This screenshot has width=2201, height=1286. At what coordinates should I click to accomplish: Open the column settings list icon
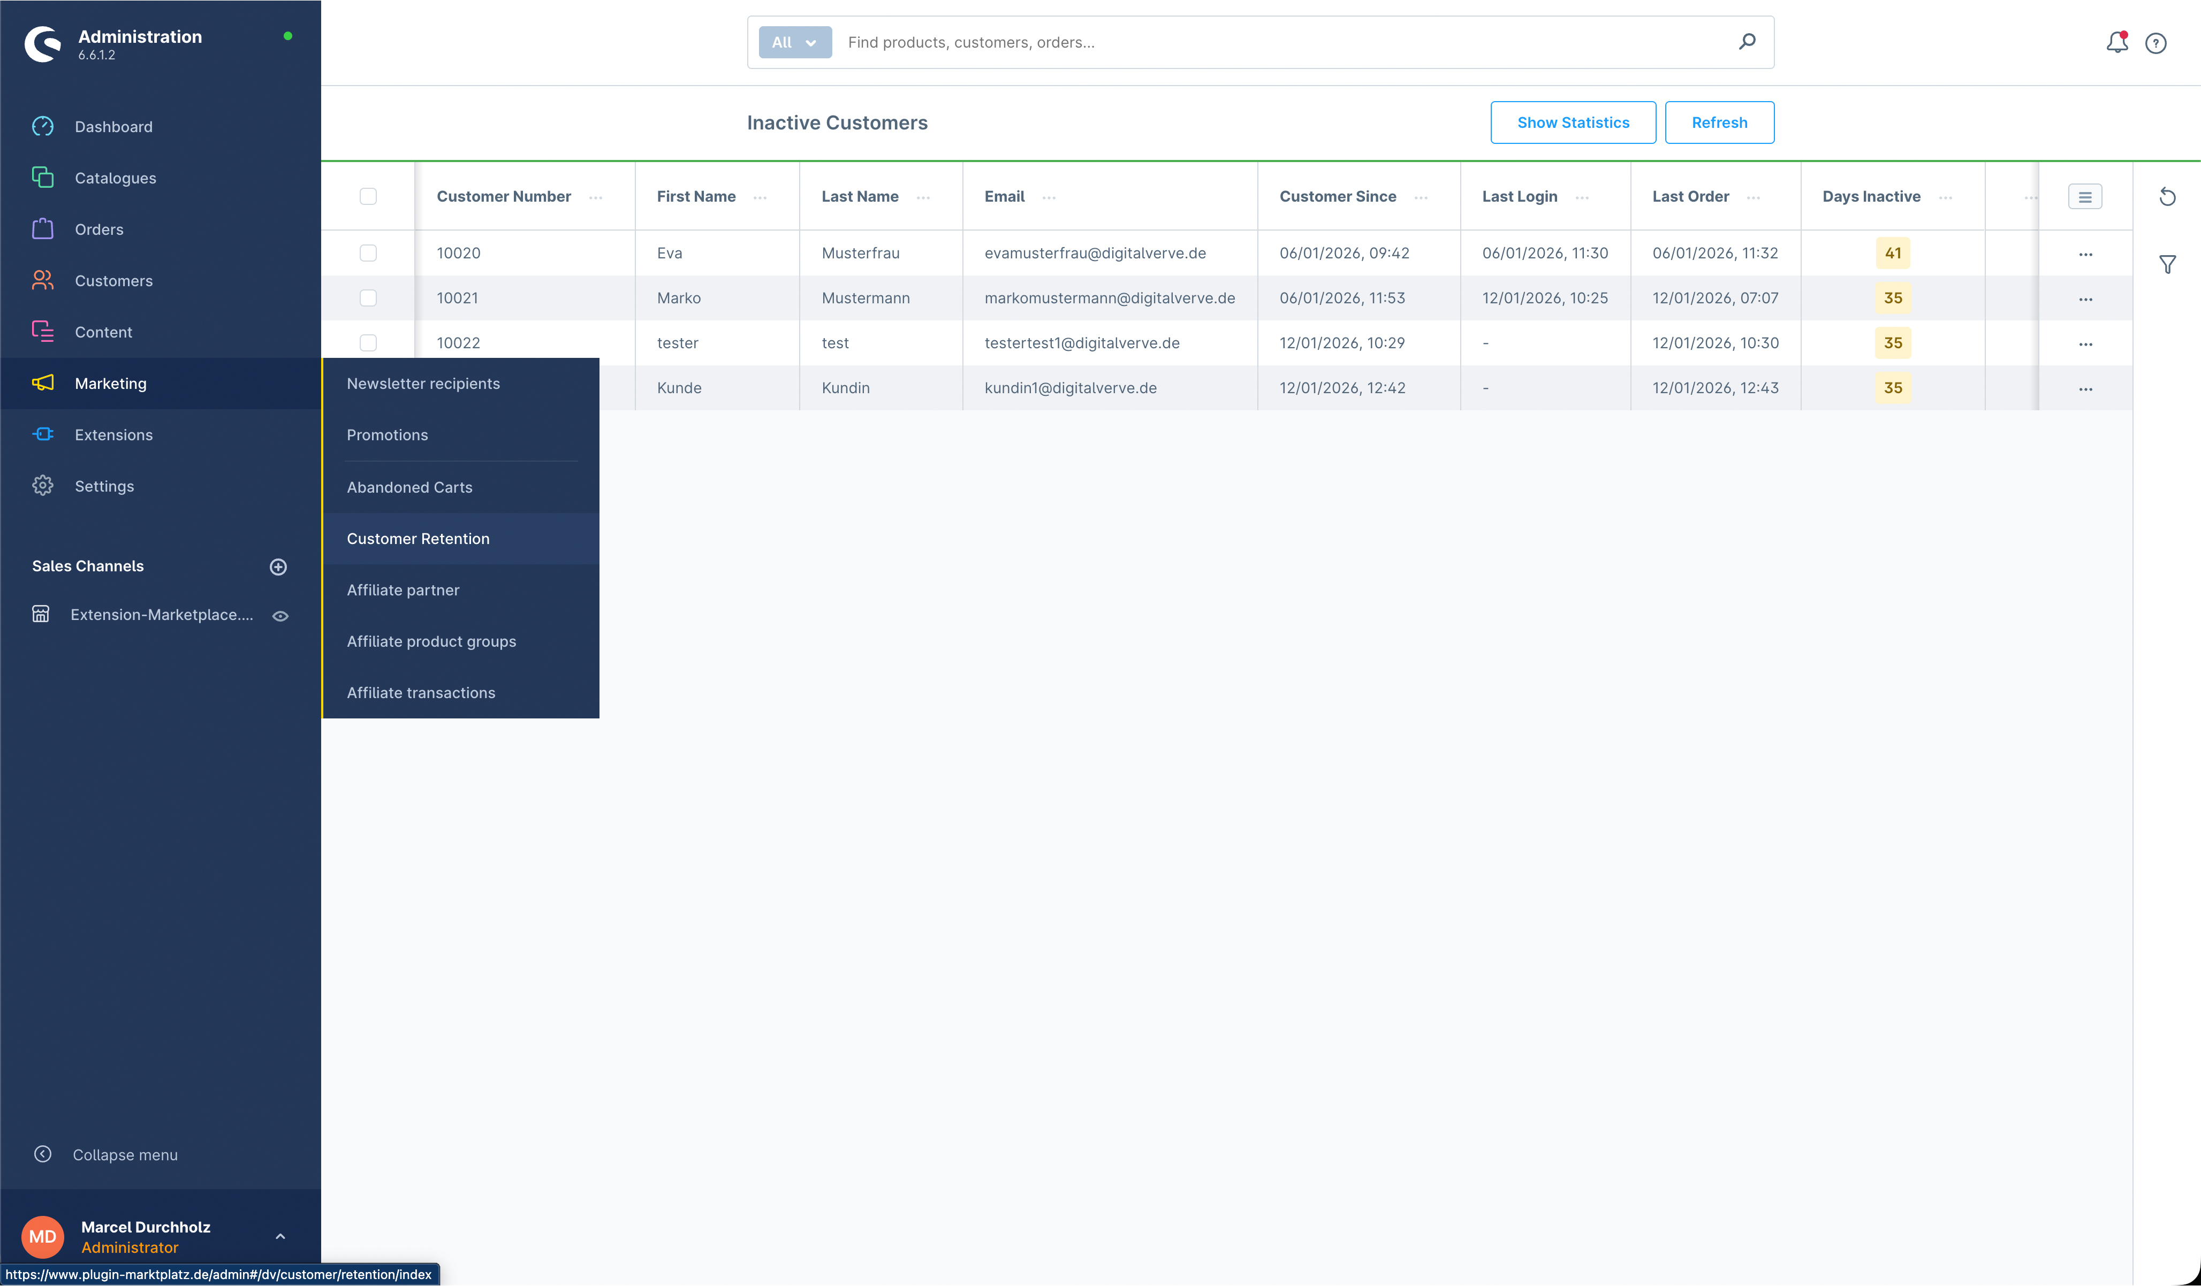point(2085,196)
